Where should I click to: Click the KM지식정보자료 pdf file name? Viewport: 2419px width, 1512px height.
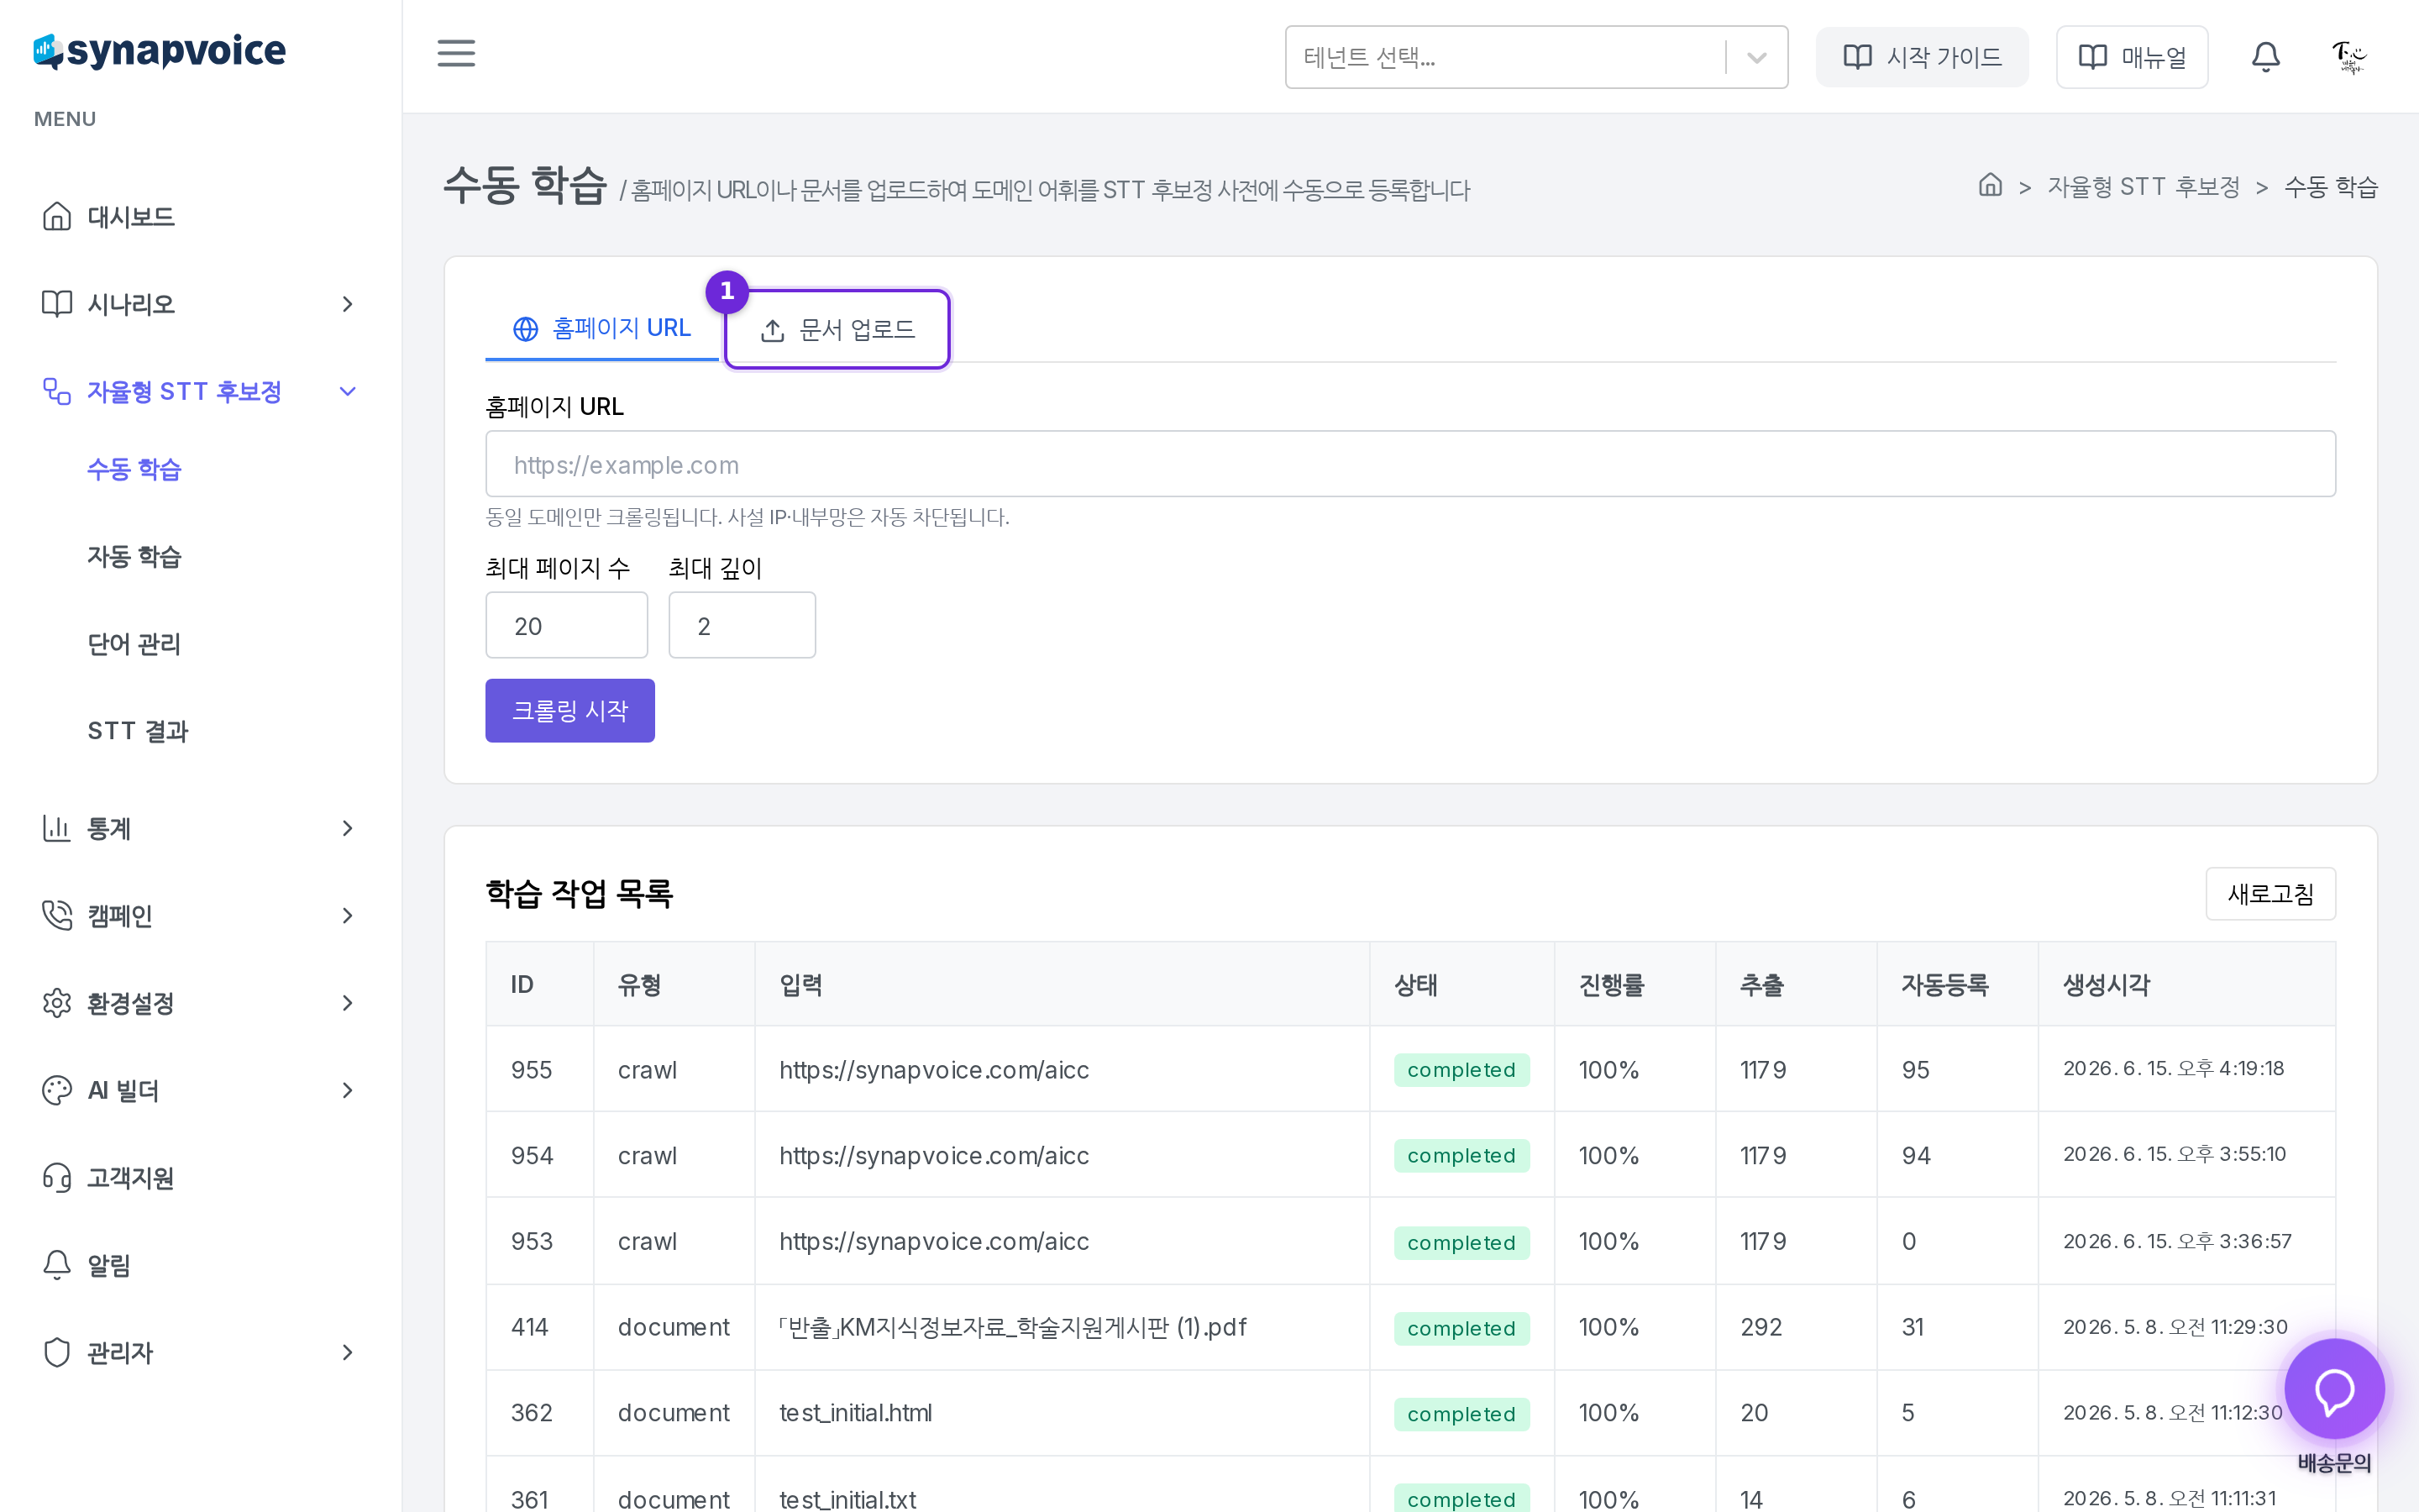coord(1013,1327)
